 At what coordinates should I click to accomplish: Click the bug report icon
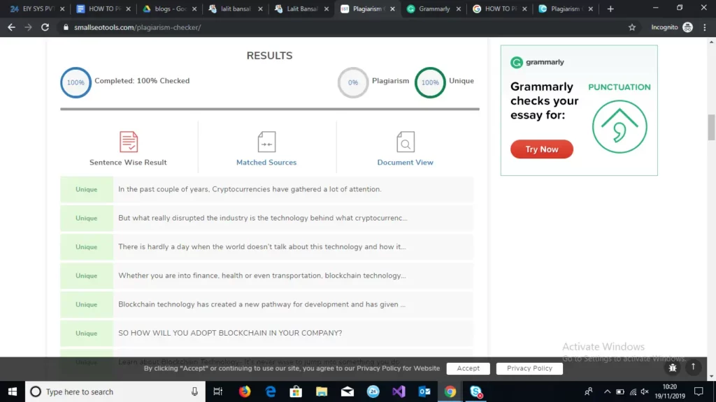click(x=673, y=367)
